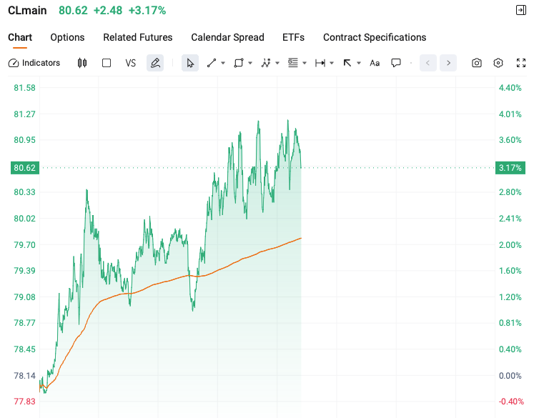Click the CLmain symbol name
Viewport: 534px width, 418px height.
pos(27,11)
